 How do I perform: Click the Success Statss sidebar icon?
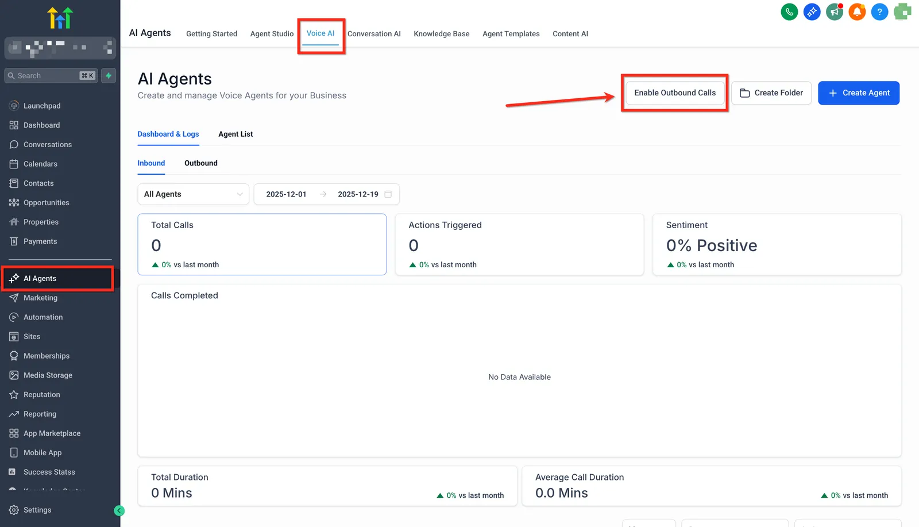pyautogui.click(x=12, y=472)
